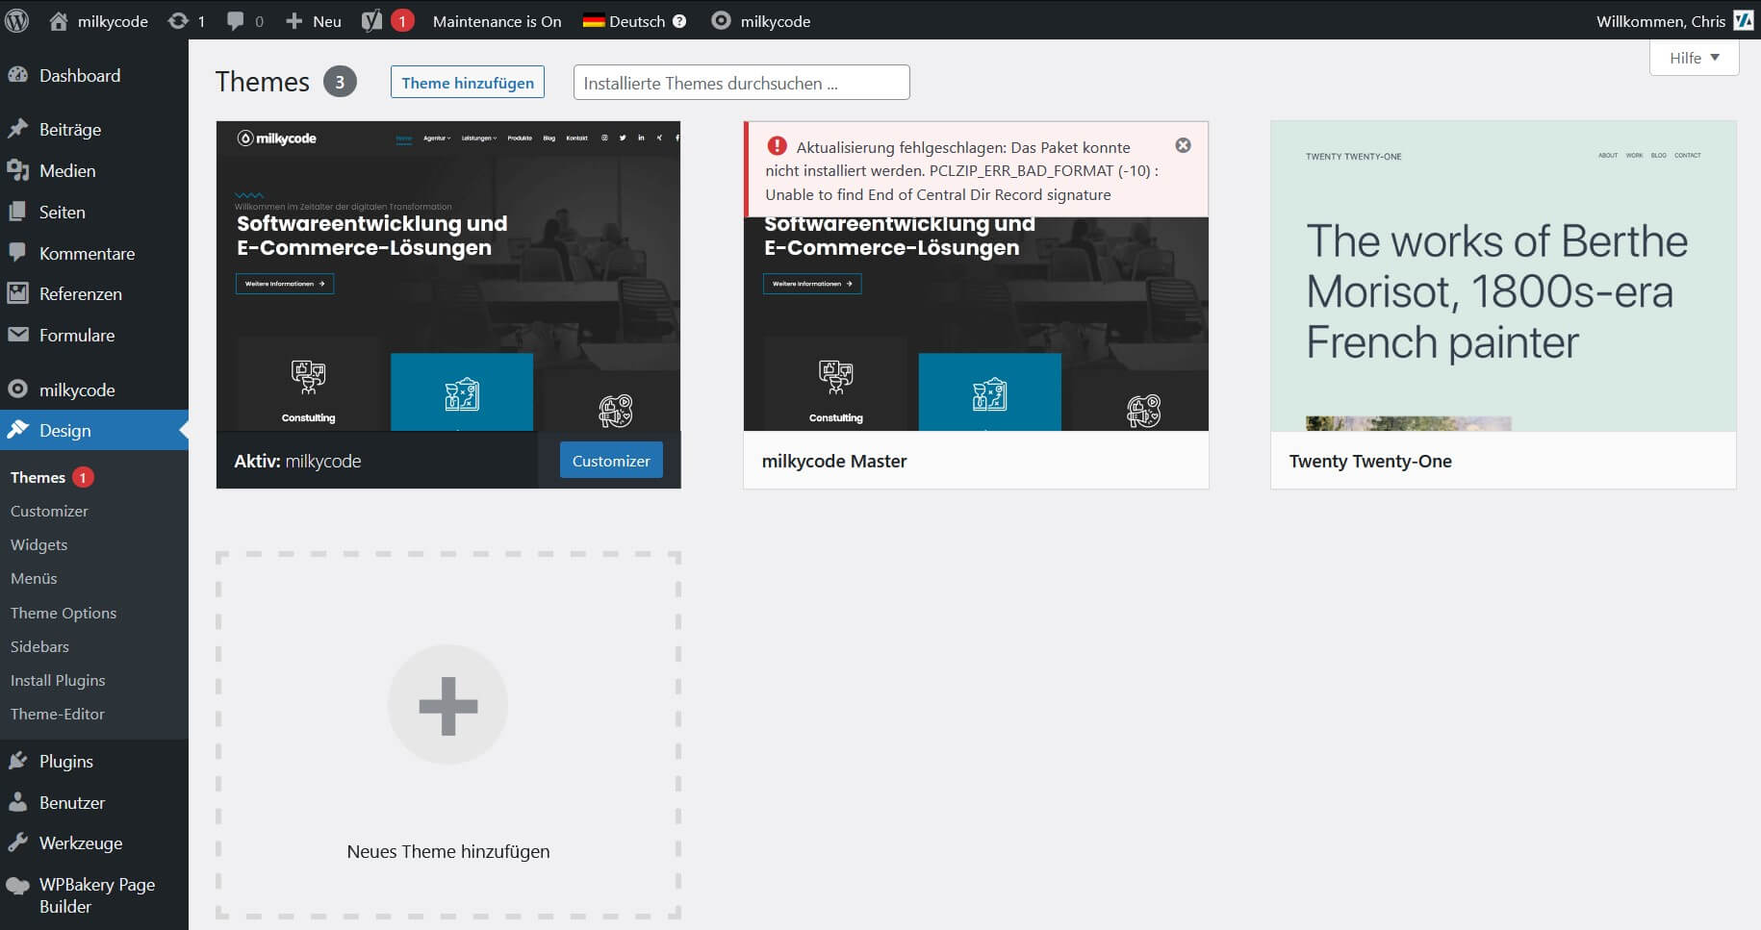This screenshot has height=930, width=1761.
Task: Click the Twenty Twenty-One theme name label
Action: [1370, 461]
